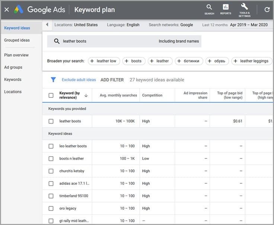Open Keywords in sidebar

[13, 80]
